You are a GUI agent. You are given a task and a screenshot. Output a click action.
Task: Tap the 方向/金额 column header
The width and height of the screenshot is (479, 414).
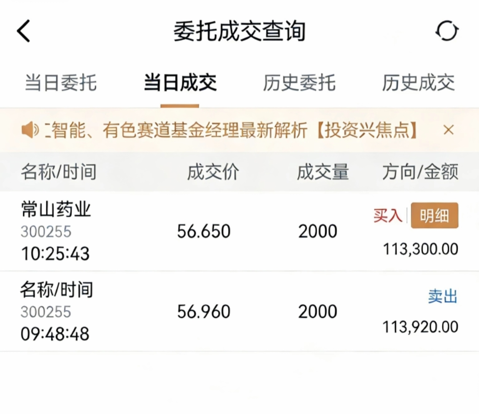[420, 172]
